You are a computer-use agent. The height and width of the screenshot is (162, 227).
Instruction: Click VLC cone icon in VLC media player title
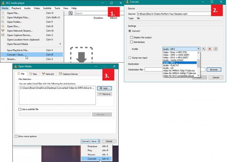[3, 3]
